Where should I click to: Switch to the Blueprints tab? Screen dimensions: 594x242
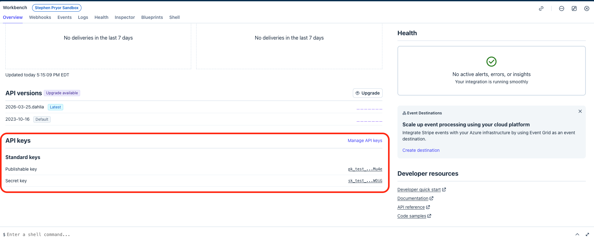(x=152, y=17)
